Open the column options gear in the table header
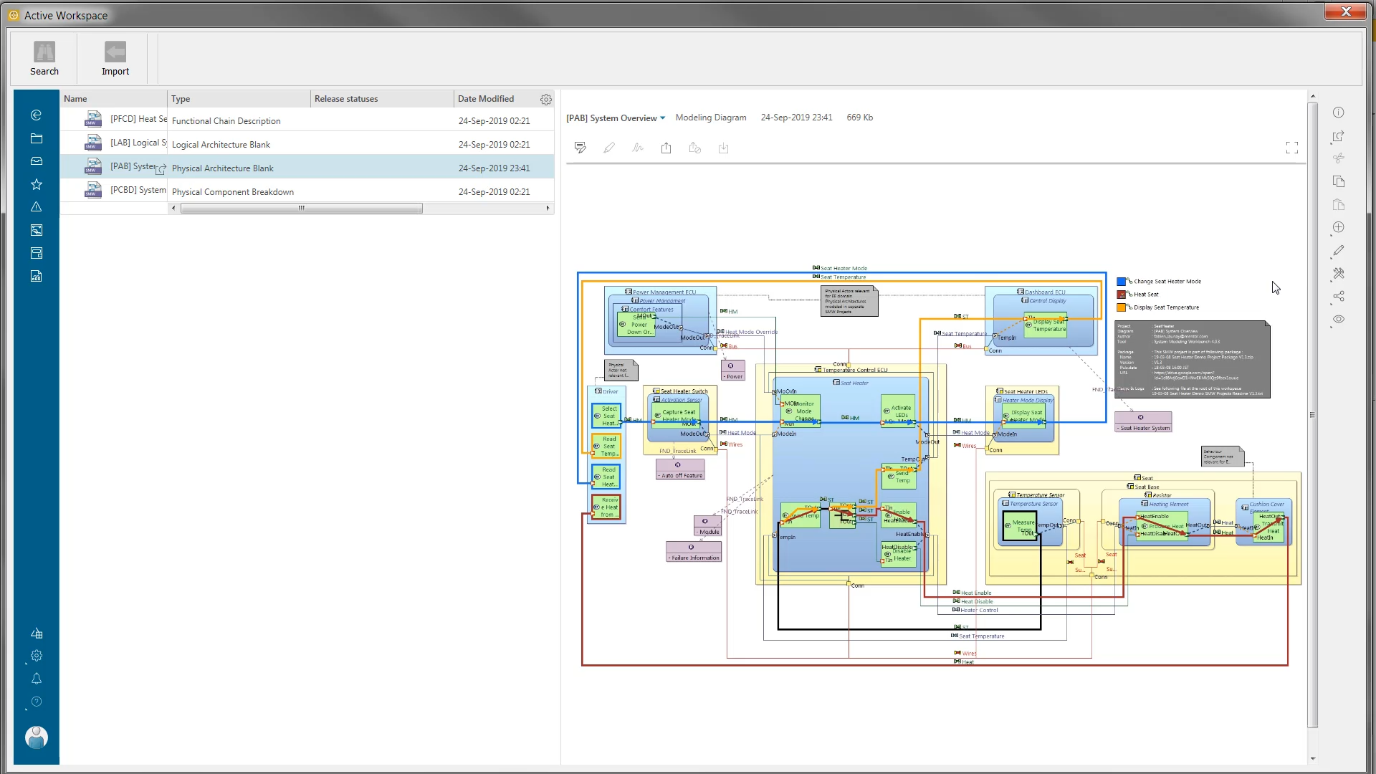This screenshot has height=774, width=1376. (x=545, y=99)
